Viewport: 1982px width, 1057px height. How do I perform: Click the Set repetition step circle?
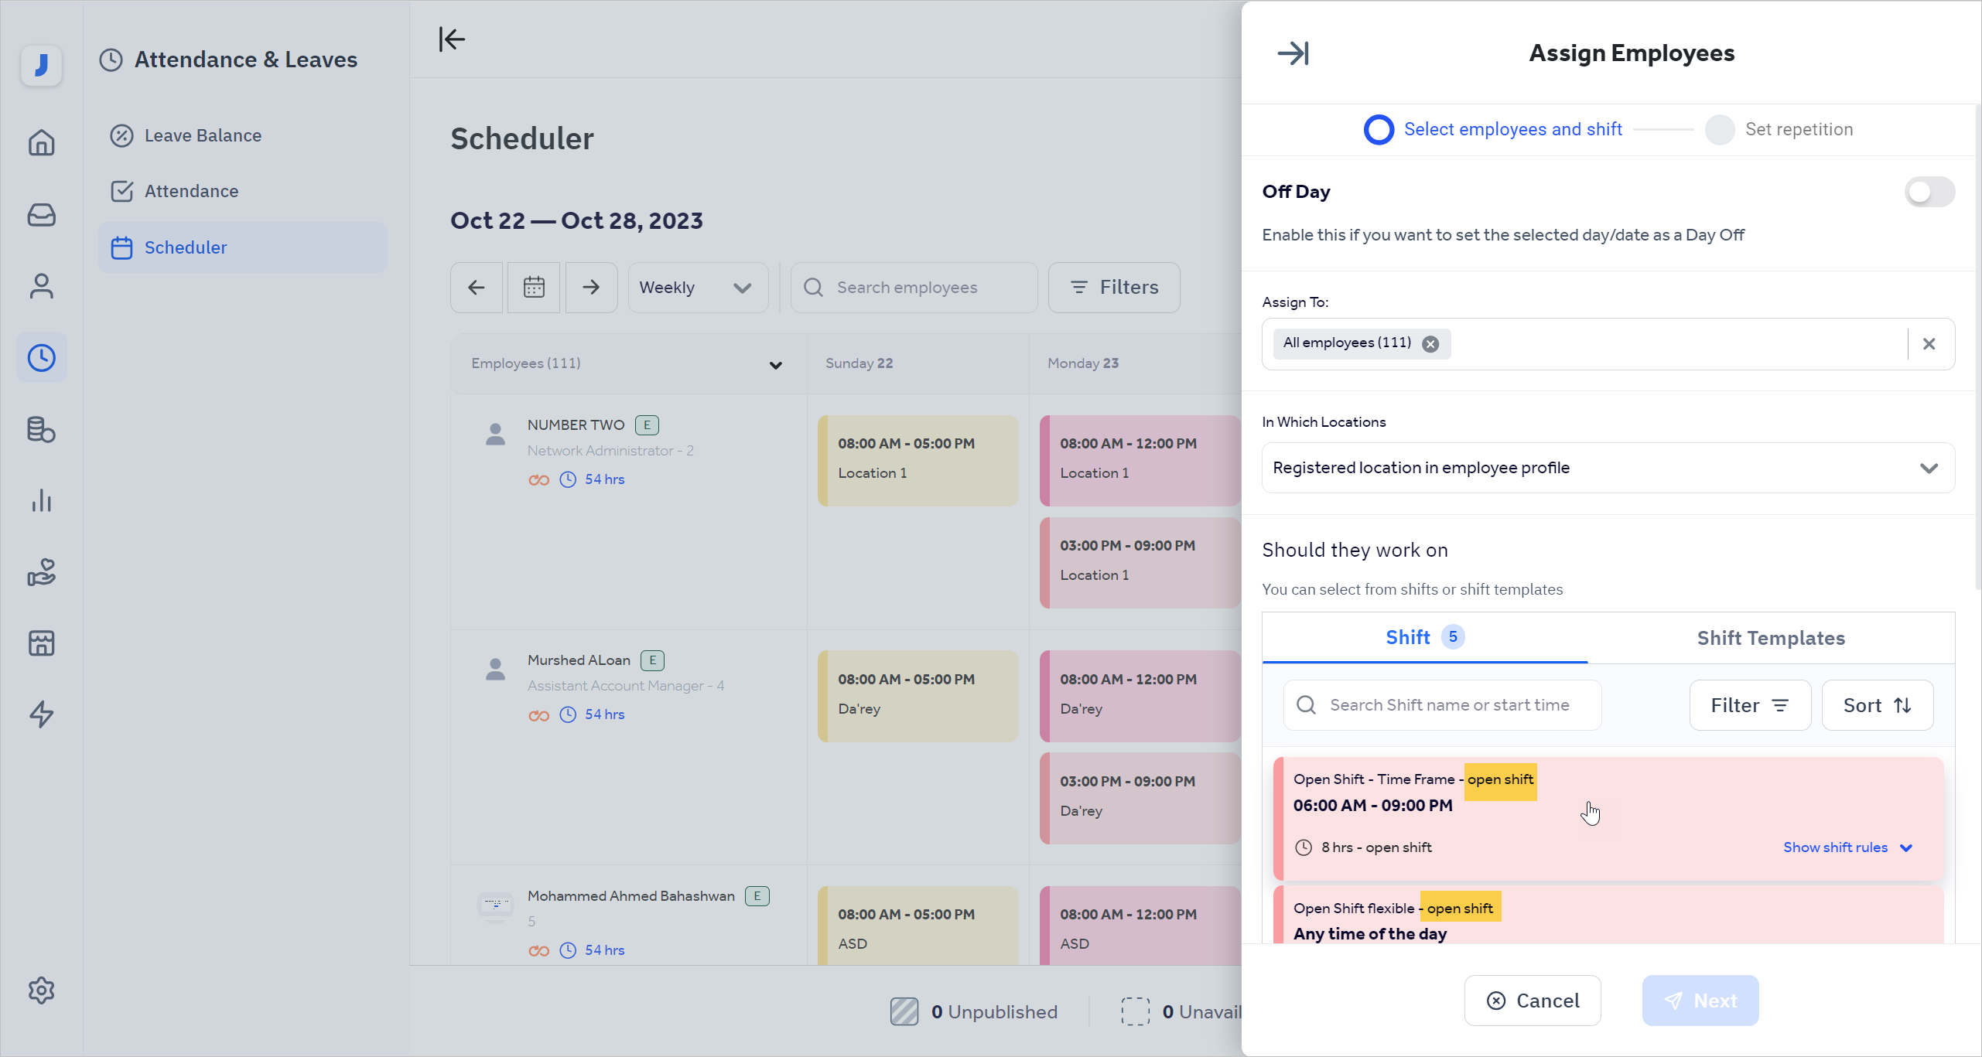click(x=1719, y=129)
